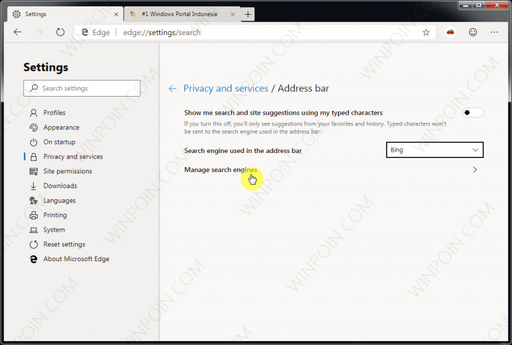Open Printing settings section

[x=55, y=215]
